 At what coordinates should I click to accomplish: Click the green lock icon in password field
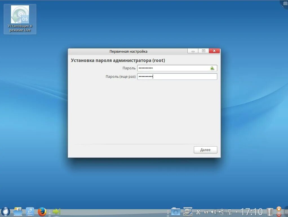tap(212, 68)
